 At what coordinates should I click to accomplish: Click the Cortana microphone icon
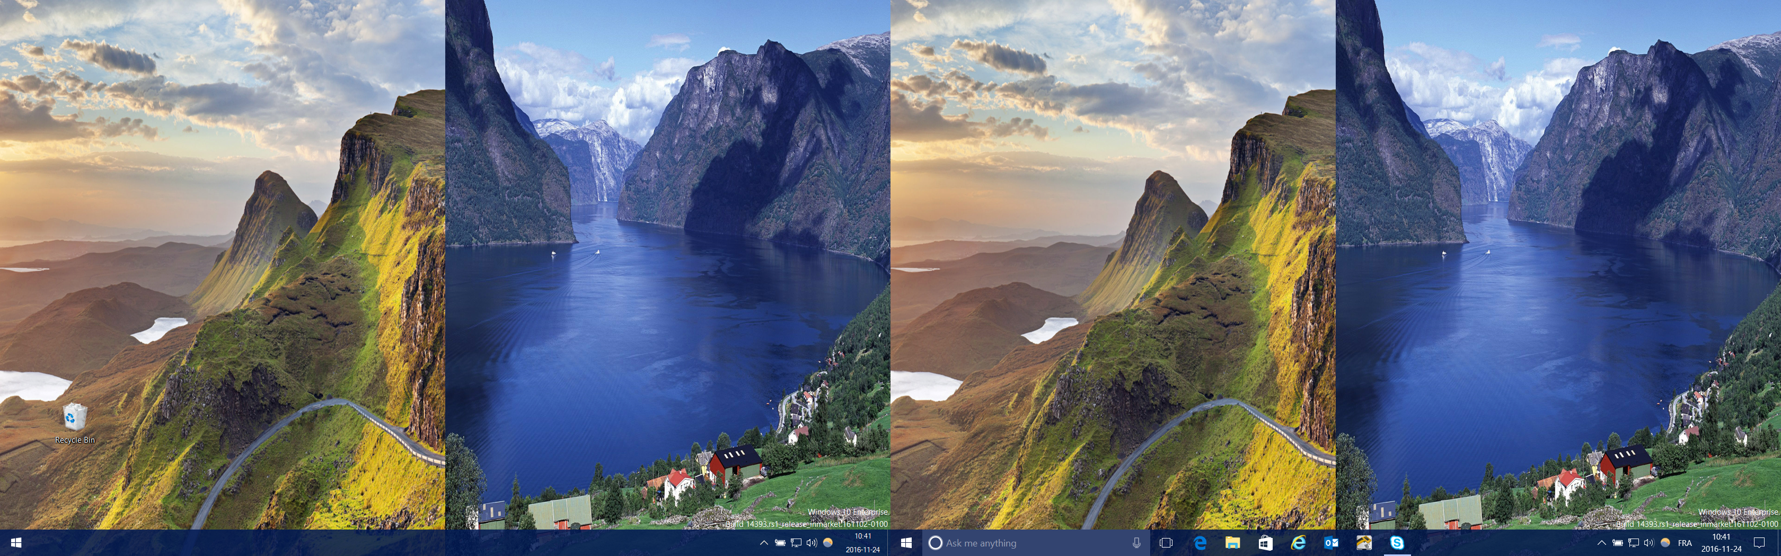(1136, 544)
